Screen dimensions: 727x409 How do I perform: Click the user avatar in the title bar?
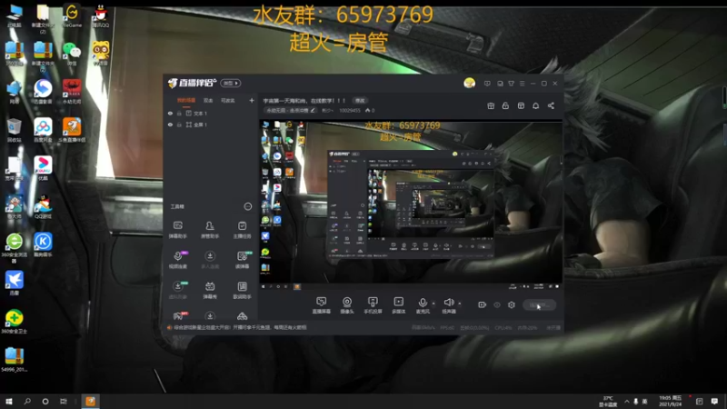[x=469, y=83]
